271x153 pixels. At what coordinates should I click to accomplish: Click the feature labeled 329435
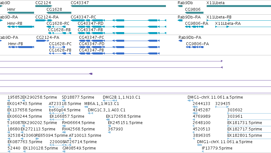[223, 104]
